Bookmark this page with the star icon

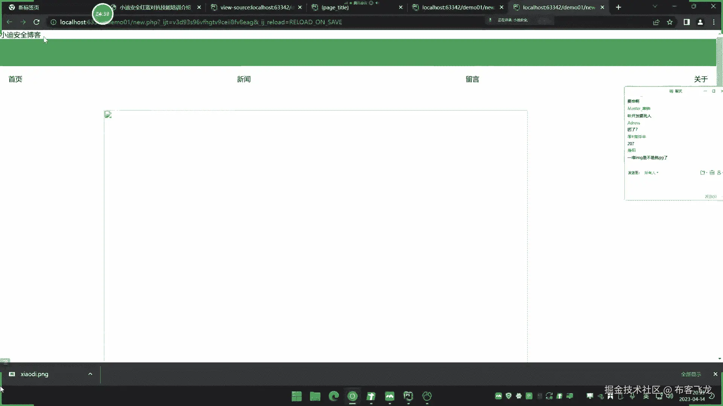click(x=670, y=22)
